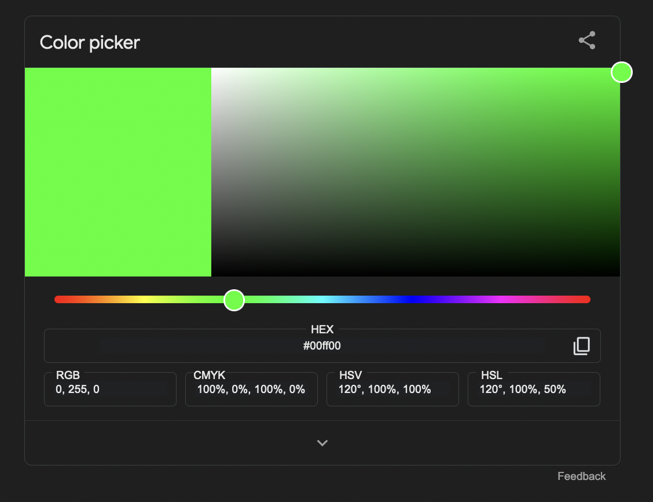
Task: Click the HEX input field showing #00ff00
Action: coord(322,346)
